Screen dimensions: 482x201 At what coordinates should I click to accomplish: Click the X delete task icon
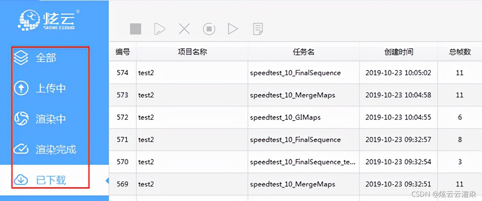click(x=184, y=29)
